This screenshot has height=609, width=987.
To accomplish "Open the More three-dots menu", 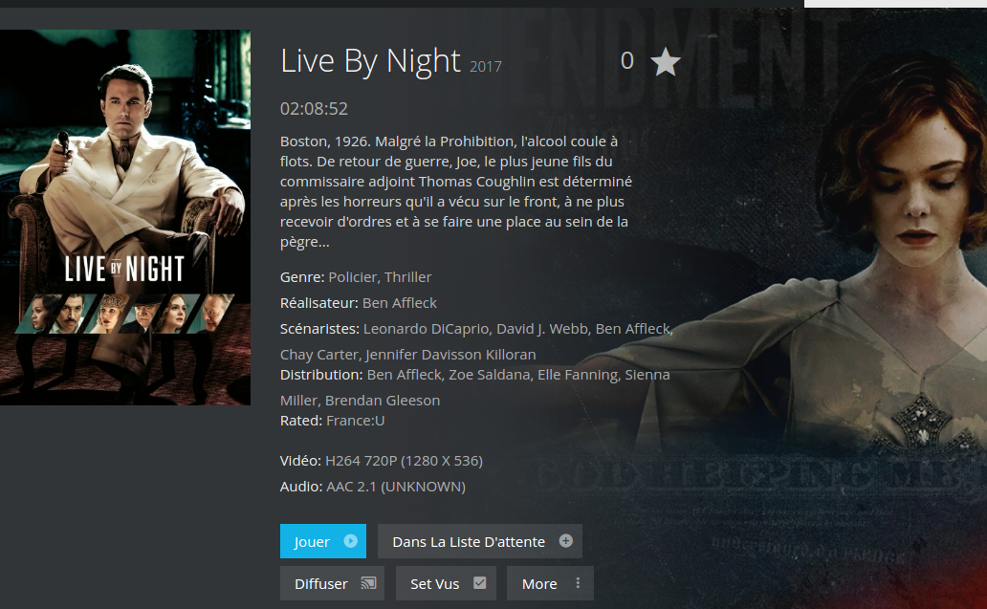I will (578, 583).
